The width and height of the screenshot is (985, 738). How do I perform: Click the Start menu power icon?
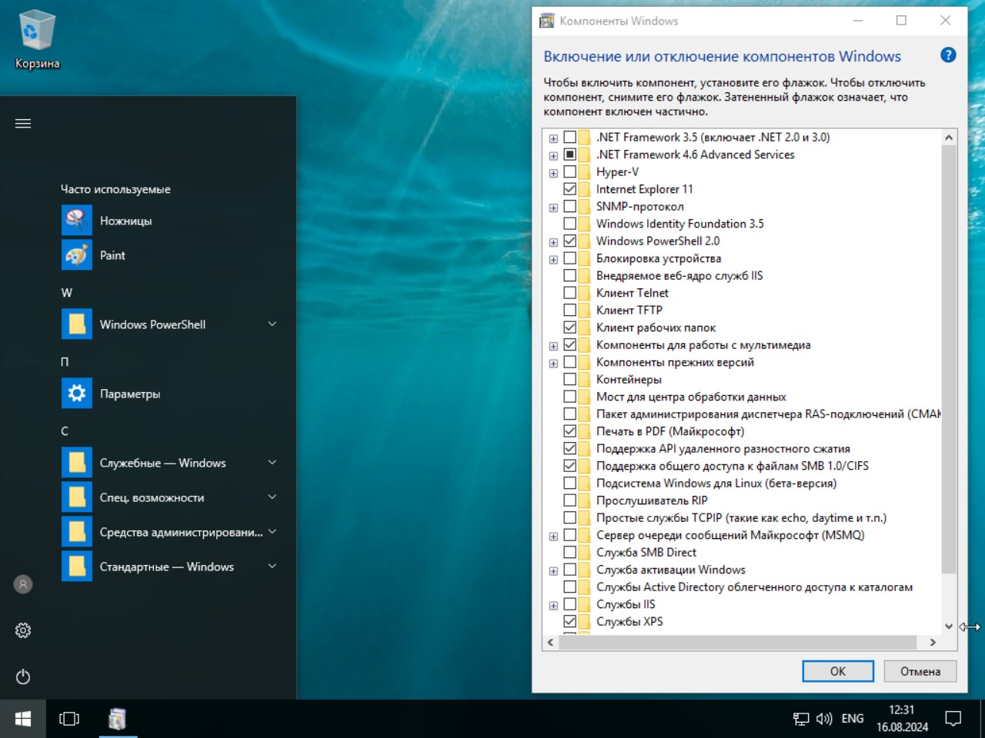coord(23,676)
